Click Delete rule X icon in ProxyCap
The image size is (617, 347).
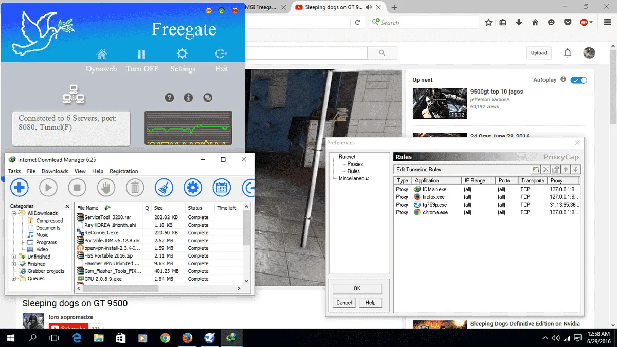point(546,169)
